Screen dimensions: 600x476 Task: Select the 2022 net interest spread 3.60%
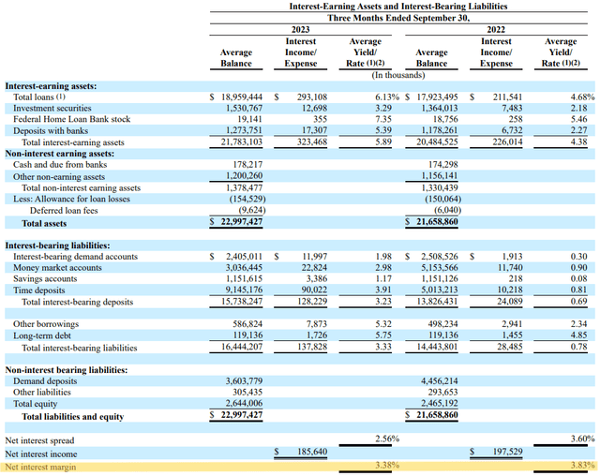[582, 439]
